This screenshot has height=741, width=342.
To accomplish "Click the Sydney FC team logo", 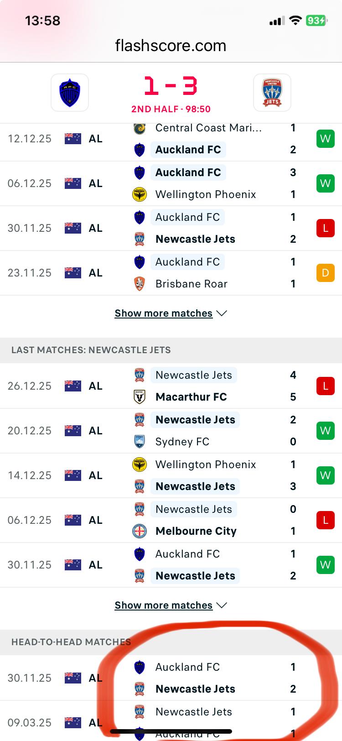I will (x=140, y=442).
